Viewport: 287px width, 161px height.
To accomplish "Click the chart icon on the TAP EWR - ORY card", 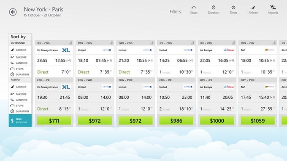I will pyautogui.click(x=274, y=43).
